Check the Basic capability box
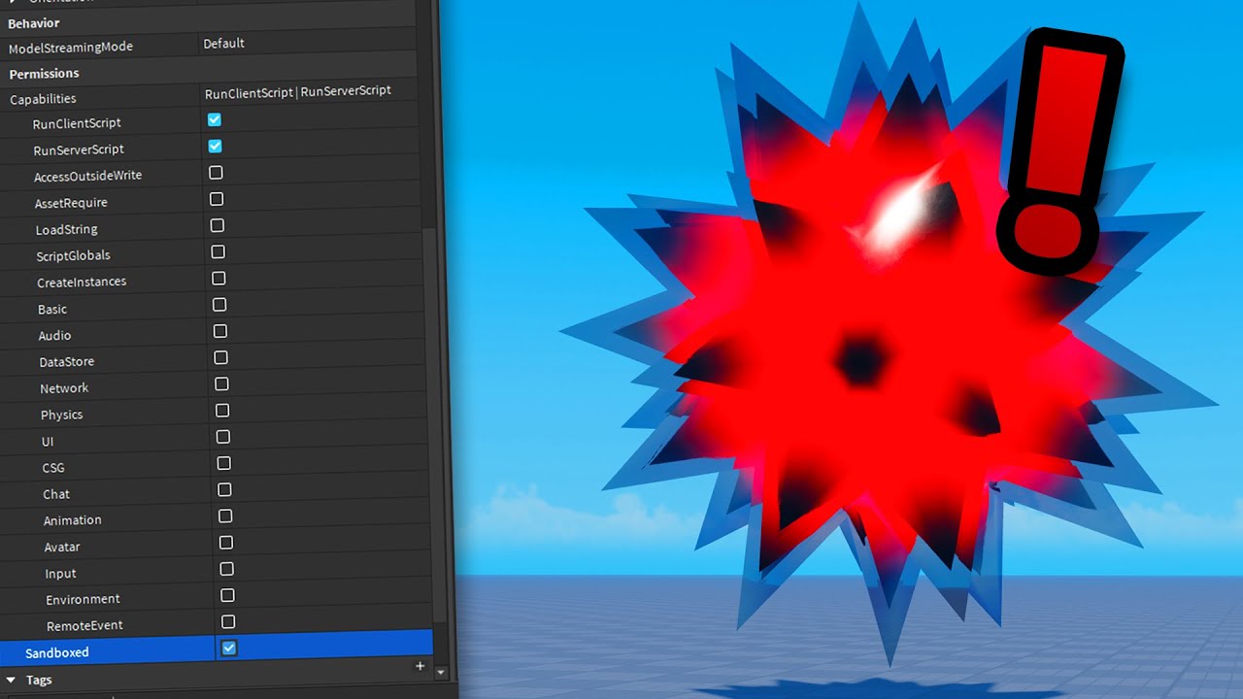The image size is (1243, 699). click(x=219, y=305)
